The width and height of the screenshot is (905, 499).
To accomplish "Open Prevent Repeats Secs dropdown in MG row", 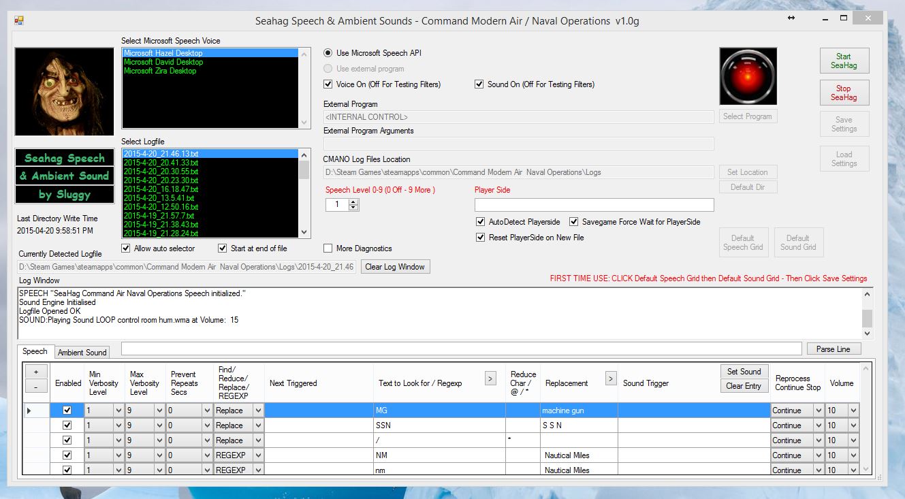I will pyautogui.click(x=207, y=411).
